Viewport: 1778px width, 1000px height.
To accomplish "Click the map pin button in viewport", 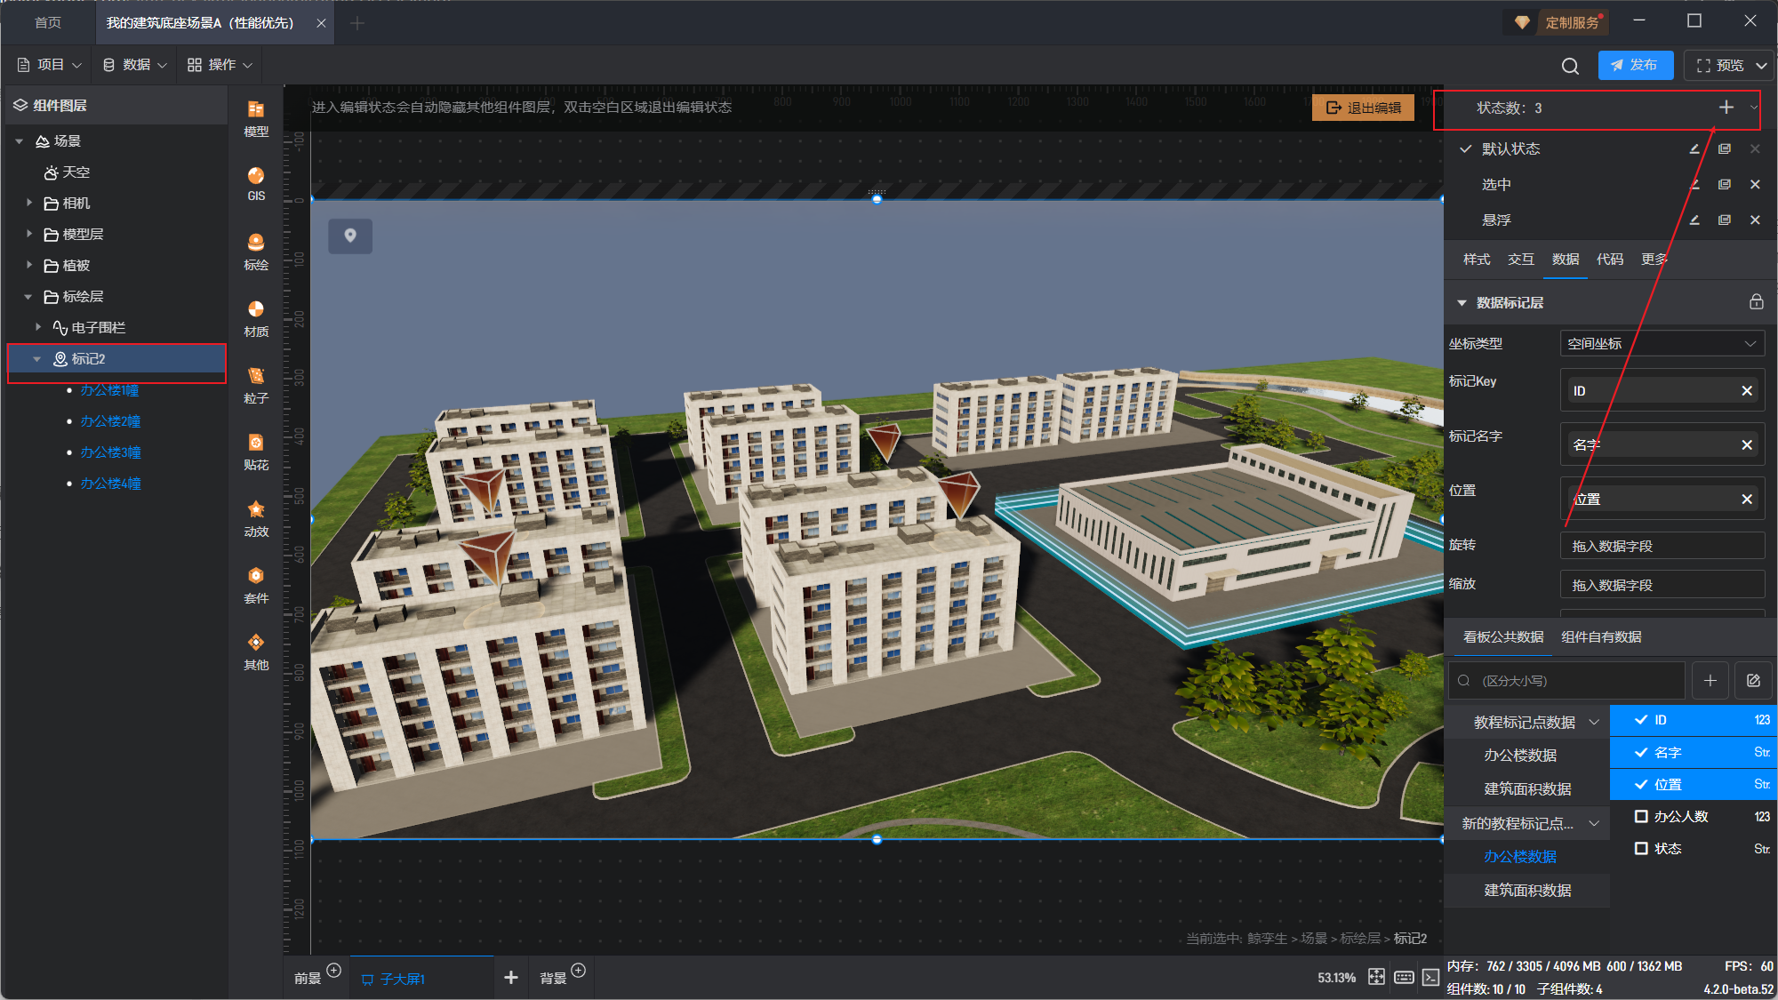I will [350, 236].
